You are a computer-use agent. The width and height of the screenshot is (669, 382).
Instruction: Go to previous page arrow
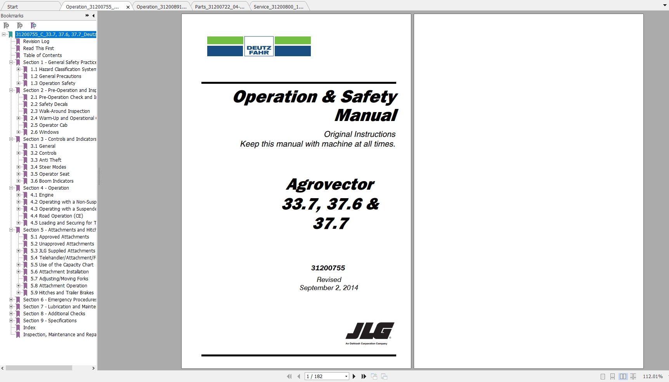pos(298,376)
